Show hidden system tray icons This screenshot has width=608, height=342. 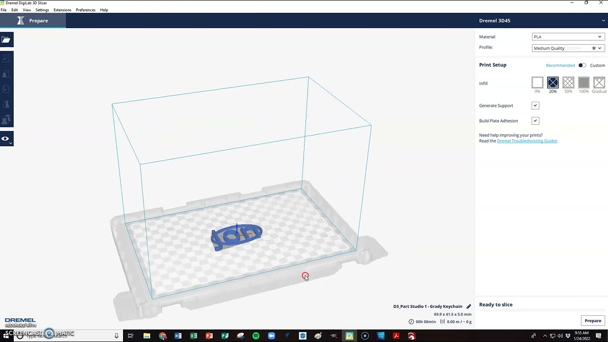tap(545, 336)
